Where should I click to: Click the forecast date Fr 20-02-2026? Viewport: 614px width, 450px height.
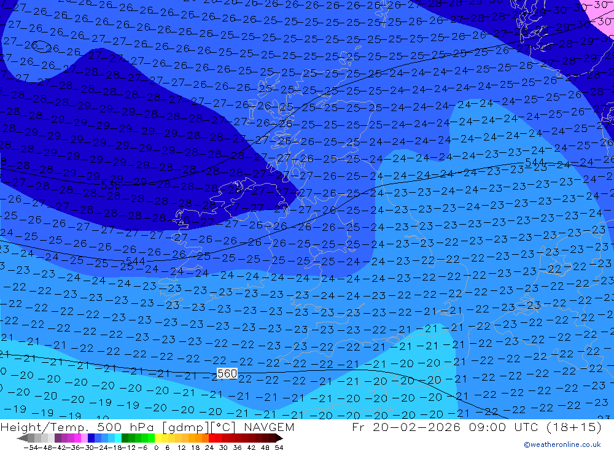pyautogui.click(x=406, y=427)
